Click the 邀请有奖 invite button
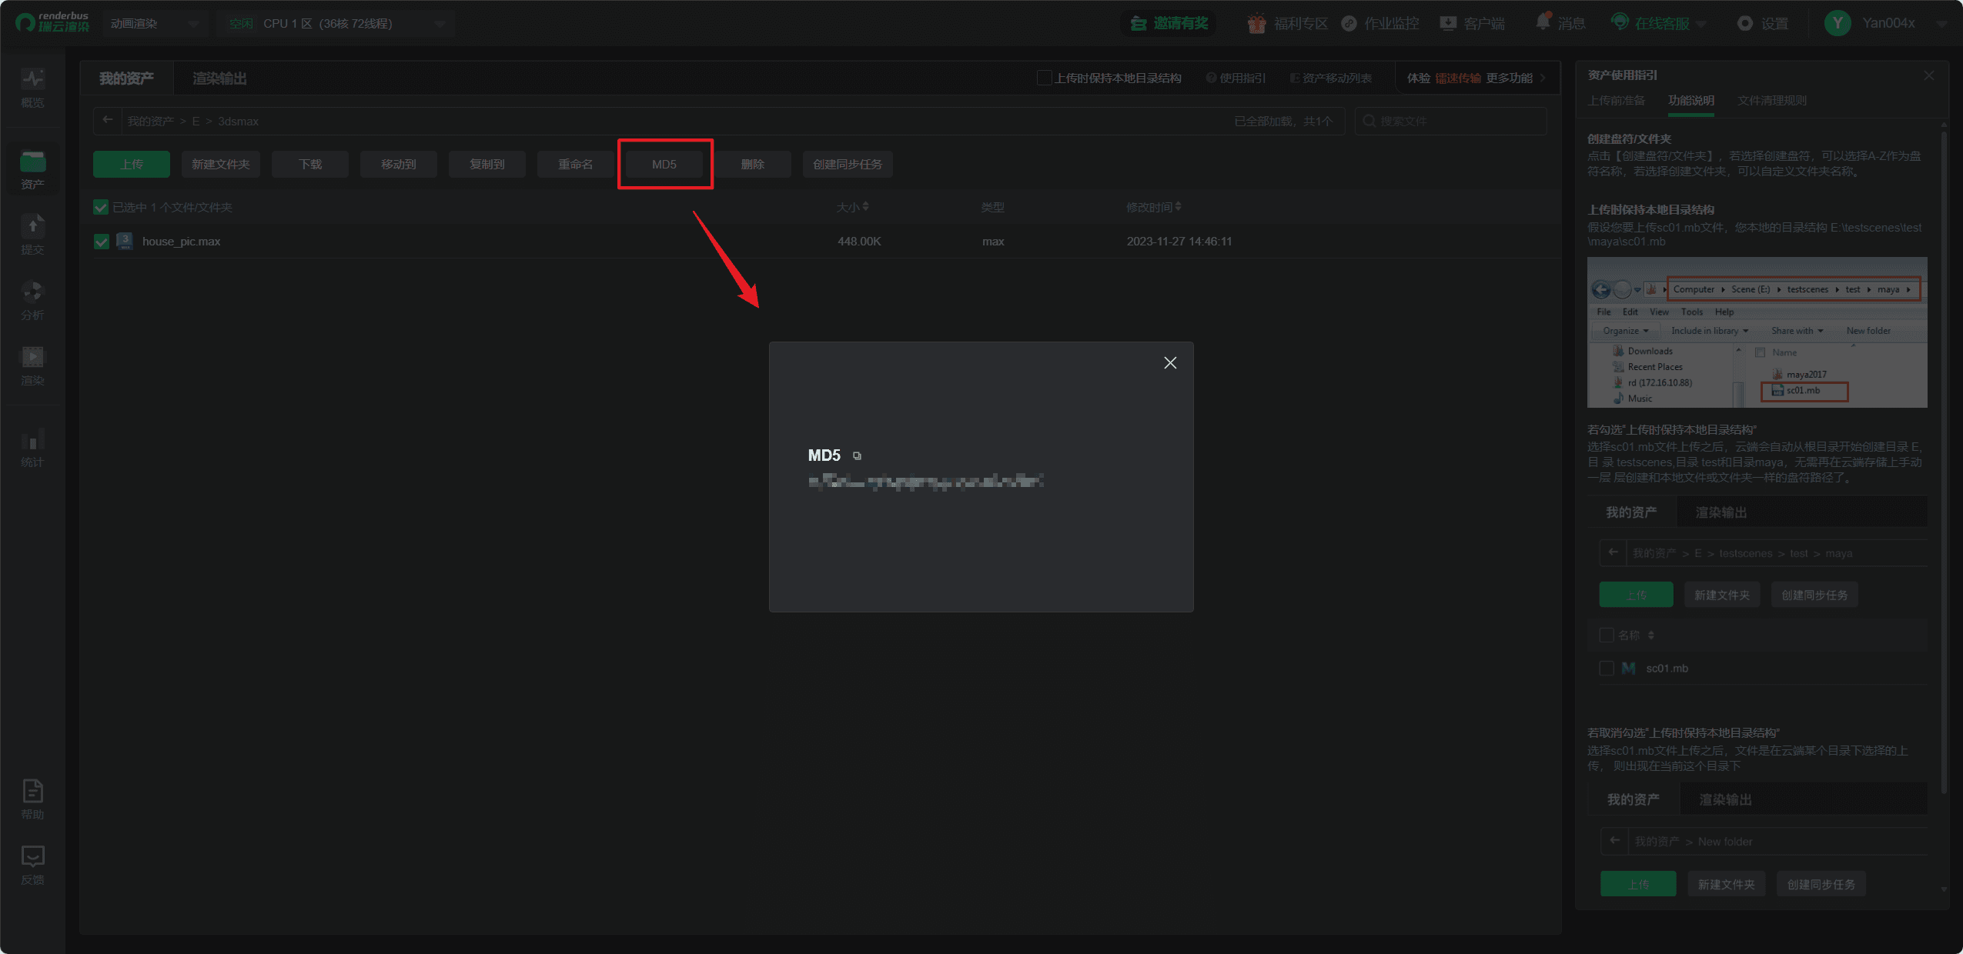The height and width of the screenshot is (954, 1963). 1169,23
